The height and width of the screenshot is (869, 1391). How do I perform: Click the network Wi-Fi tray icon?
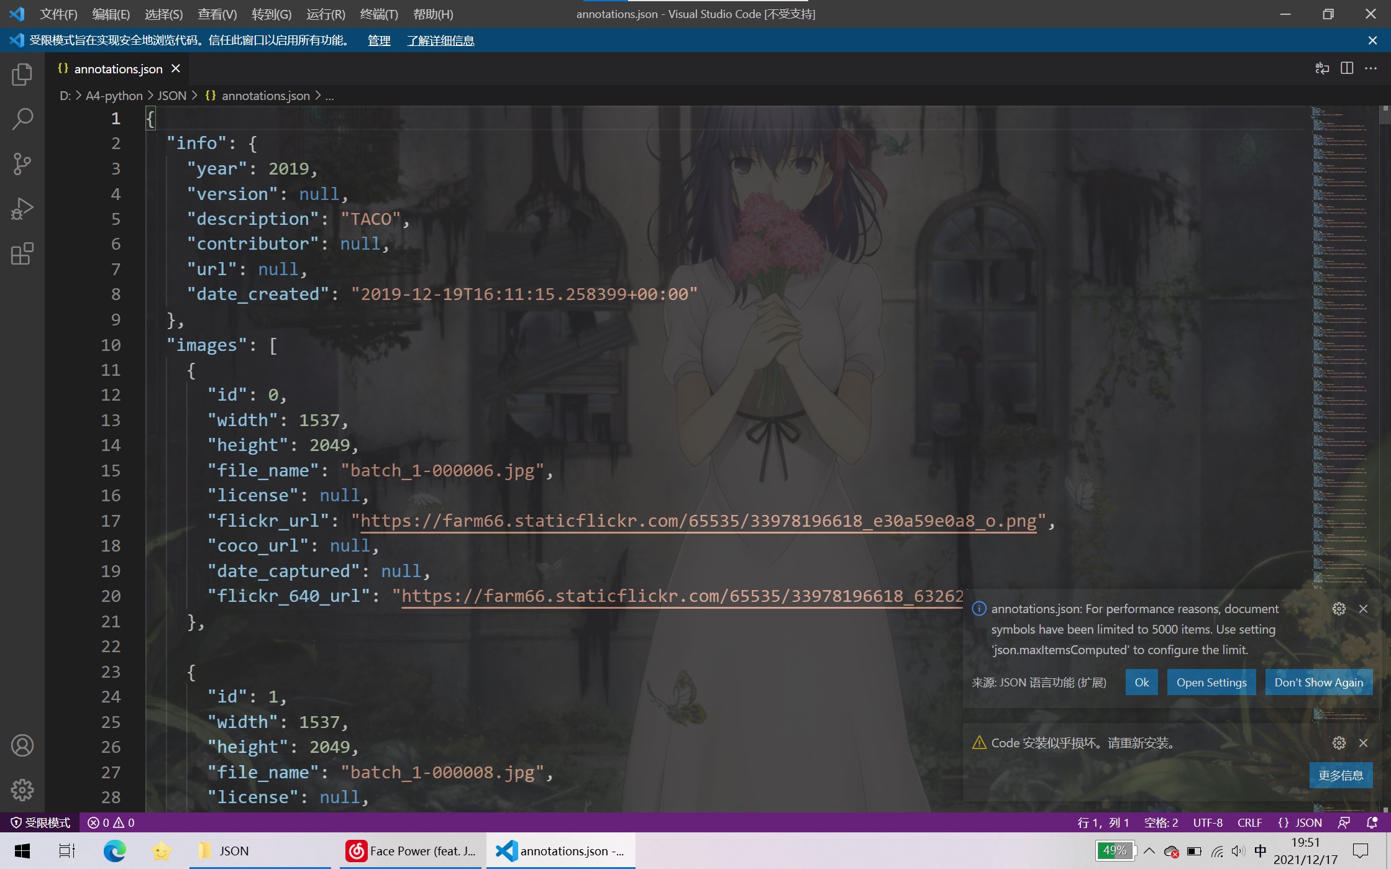[x=1216, y=851]
